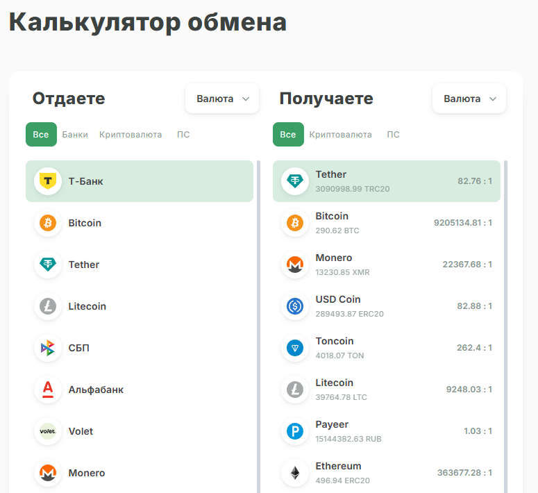The width and height of the screenshot is (538, 493).
Task: Click the Получаете list vertical scrollbar
Action: coord(505,326)
